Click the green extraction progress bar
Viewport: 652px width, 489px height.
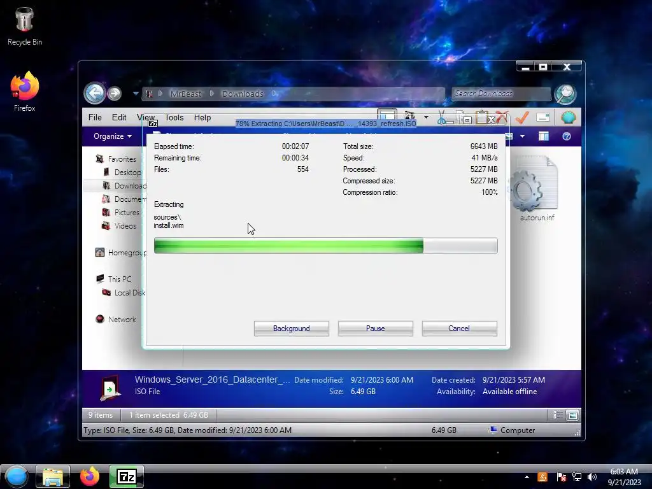[325, 246]
